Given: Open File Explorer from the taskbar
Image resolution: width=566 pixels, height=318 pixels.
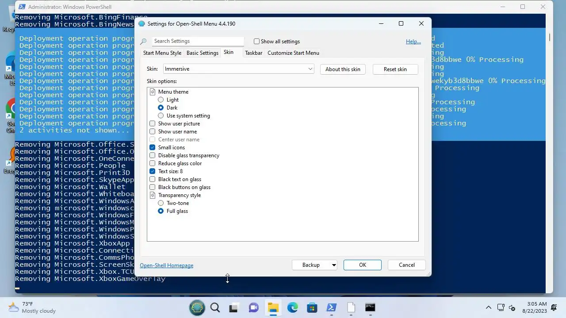Looking at the screenshot, I should [x=273, y=307].
